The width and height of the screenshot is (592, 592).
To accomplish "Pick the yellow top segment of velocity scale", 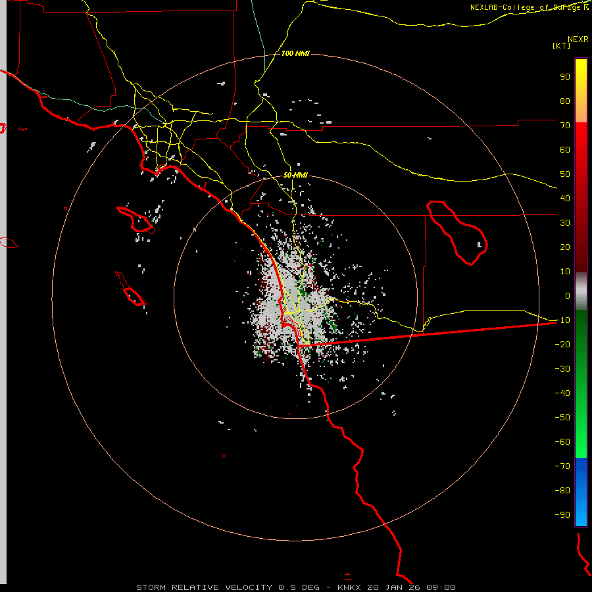I will 581,91.
